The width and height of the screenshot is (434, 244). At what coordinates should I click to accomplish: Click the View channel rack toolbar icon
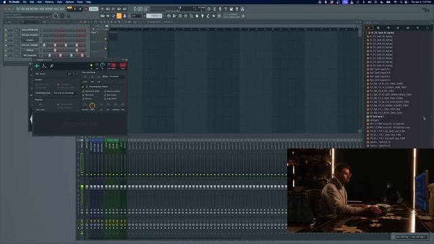click(x=180, y=16)
